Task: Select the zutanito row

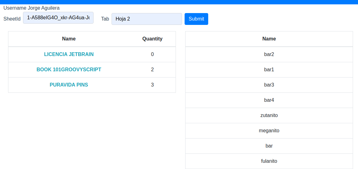Action: tap(269, 115)
